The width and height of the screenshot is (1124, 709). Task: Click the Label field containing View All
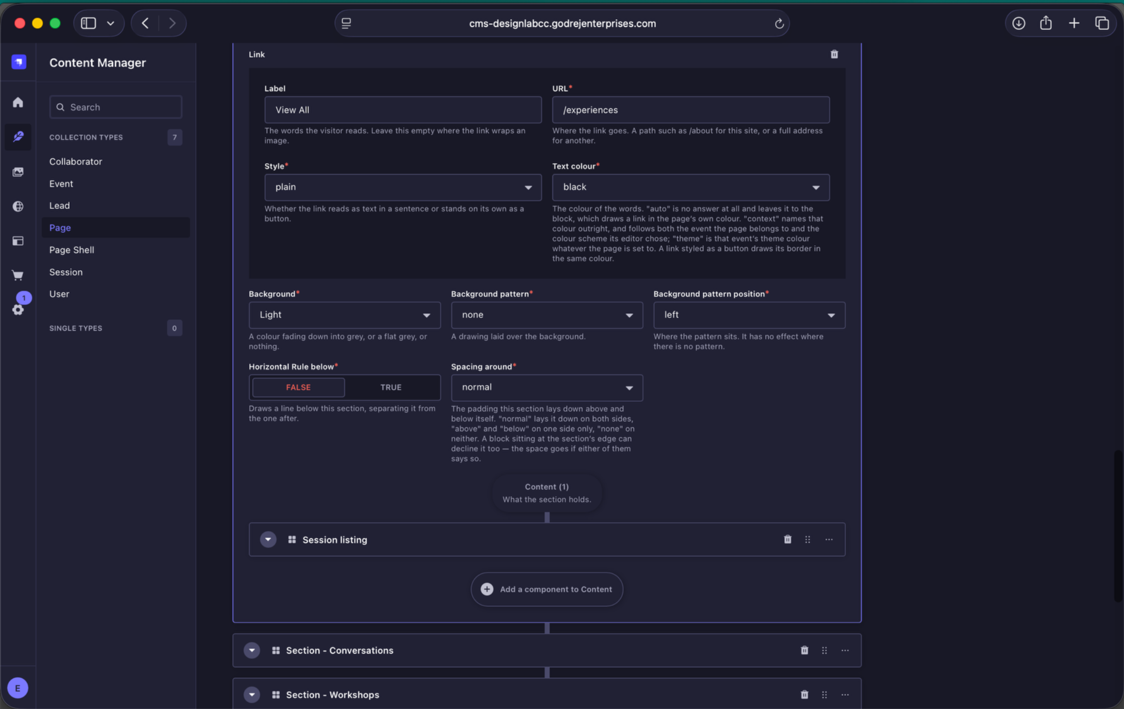point(402,110)
